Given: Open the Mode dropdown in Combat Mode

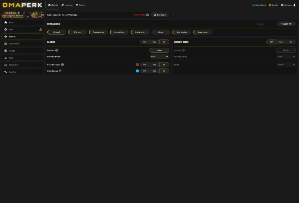Looking at the screenshot, I should click(286, 64).
